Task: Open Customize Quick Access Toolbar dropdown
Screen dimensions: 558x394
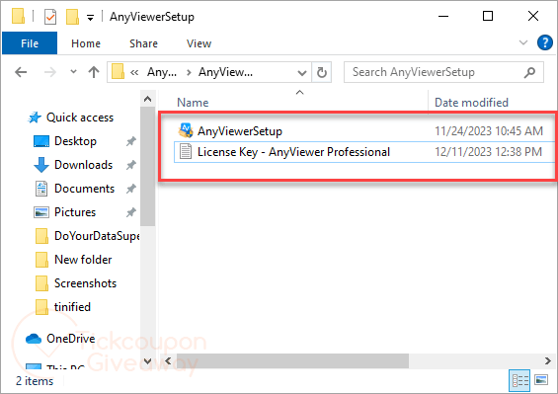Action: pos(91,17)
